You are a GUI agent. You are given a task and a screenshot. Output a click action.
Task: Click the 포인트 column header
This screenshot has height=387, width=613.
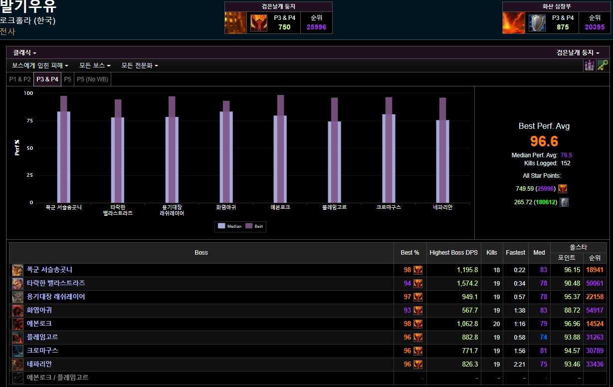566,258
